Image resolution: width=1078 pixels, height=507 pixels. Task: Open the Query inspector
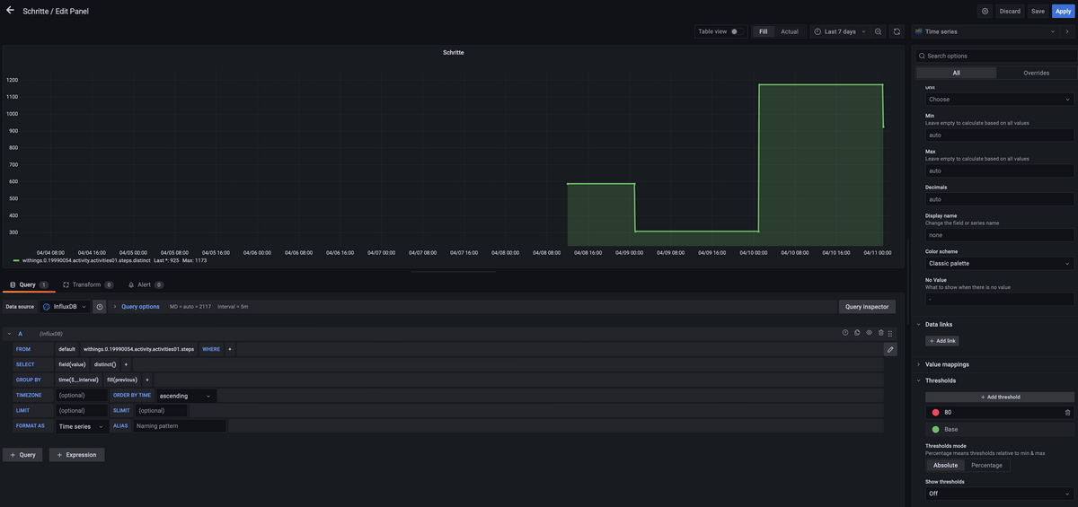pos(866,307)
